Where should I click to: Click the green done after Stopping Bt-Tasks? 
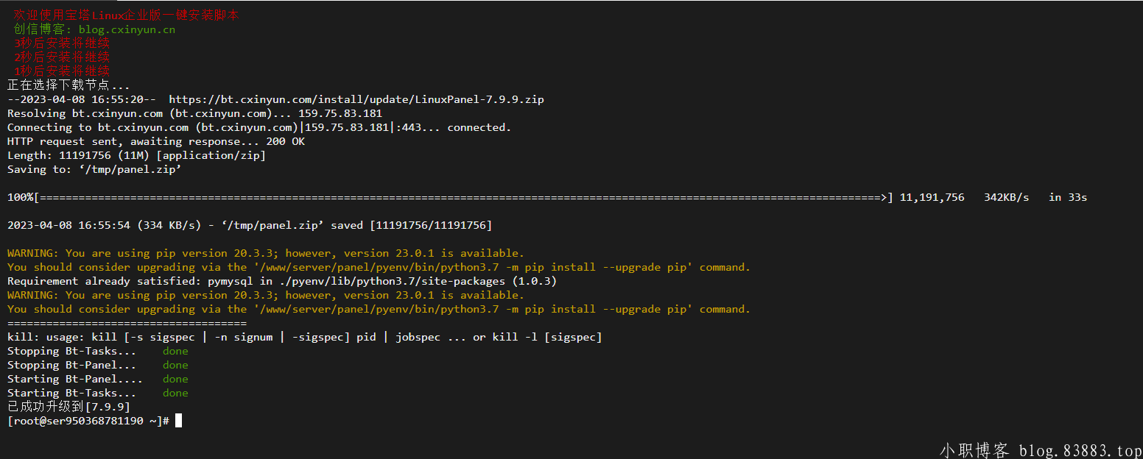tap(175, 351)
